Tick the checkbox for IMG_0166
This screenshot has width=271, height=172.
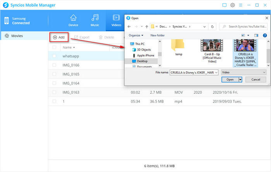54,65
